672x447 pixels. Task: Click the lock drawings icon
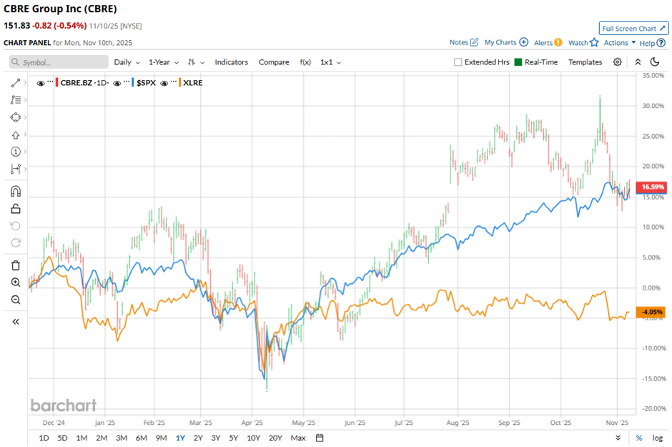click(x=16, y=209)
